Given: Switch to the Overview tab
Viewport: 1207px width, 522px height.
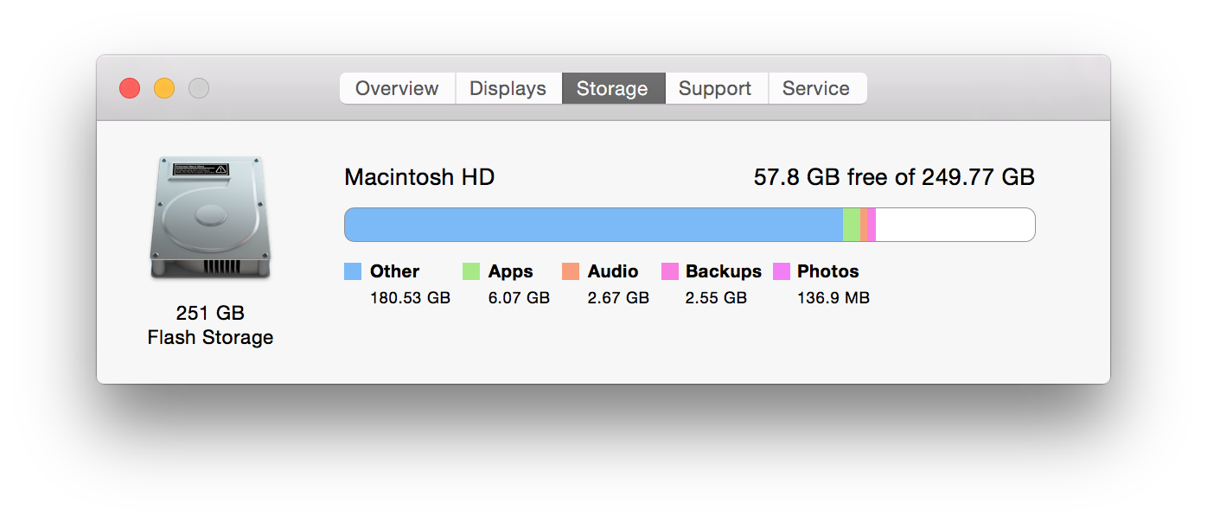Looking at the screenshot, I should pyautogui.click(x=397, y=88).
